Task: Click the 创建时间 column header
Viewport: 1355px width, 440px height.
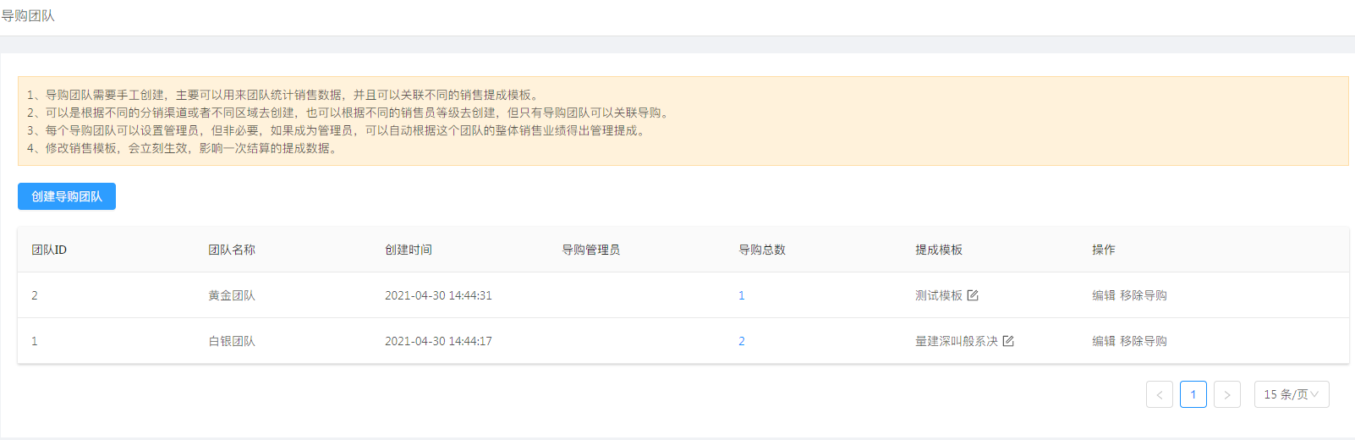Action: point(409,250)
